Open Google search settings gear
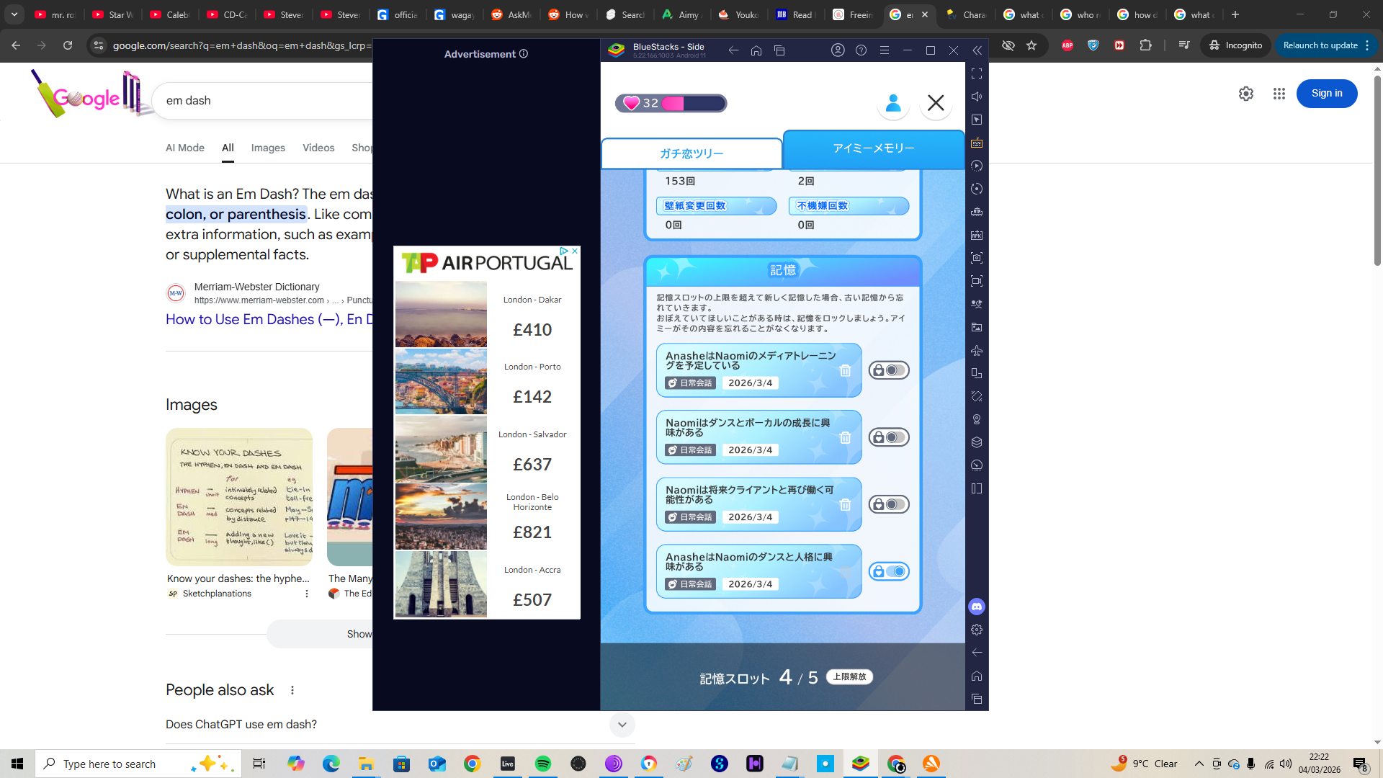 click(1246, 94)
